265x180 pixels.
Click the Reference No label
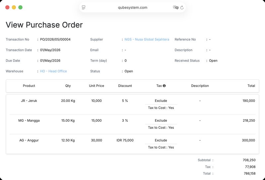pyautogui.click(x=185, y=39)
